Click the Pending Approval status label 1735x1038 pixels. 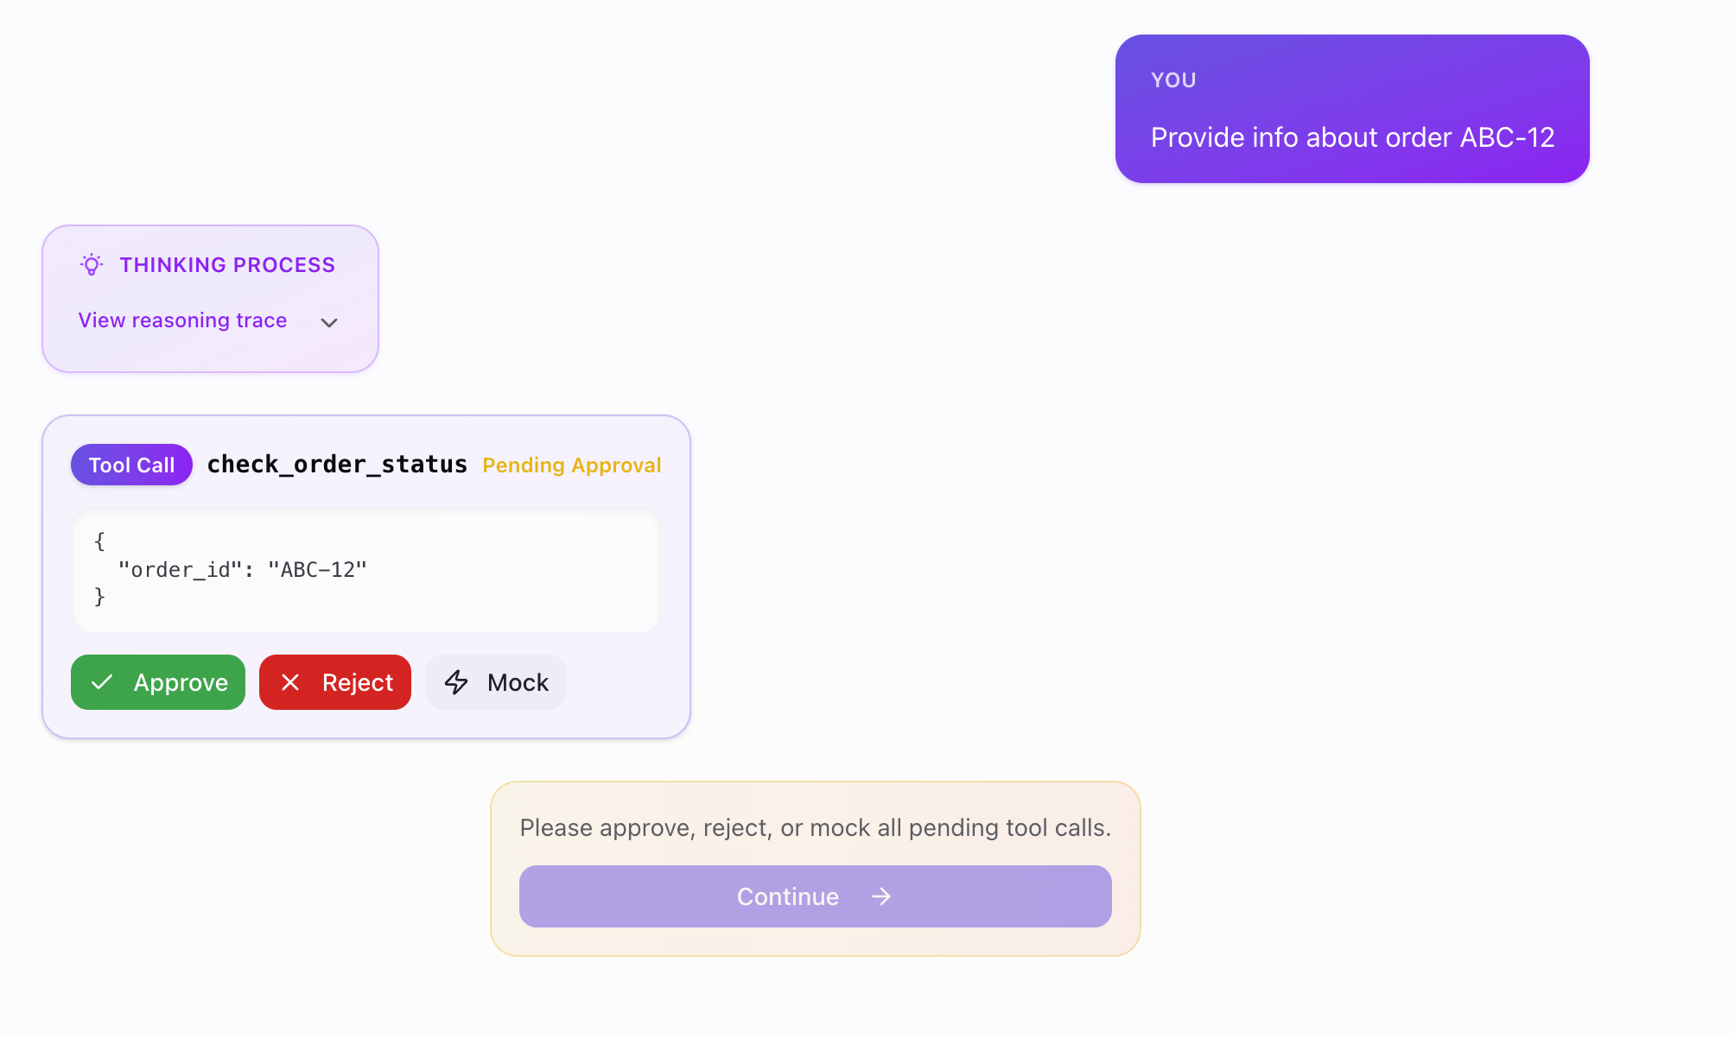[x=571, y=465]
